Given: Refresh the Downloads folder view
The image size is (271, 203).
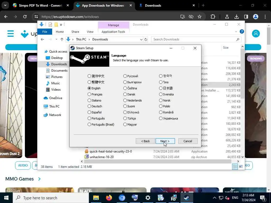Looking at the screenshot, I should pos(146,40).
